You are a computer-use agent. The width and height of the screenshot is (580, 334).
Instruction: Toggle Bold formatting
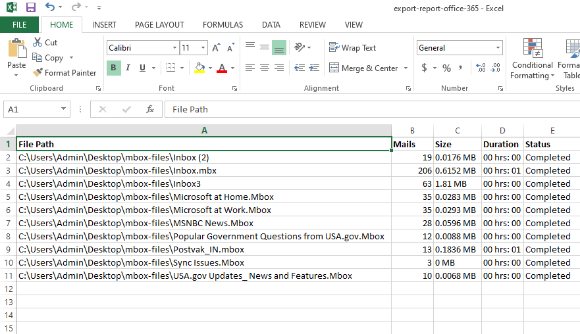113,68
